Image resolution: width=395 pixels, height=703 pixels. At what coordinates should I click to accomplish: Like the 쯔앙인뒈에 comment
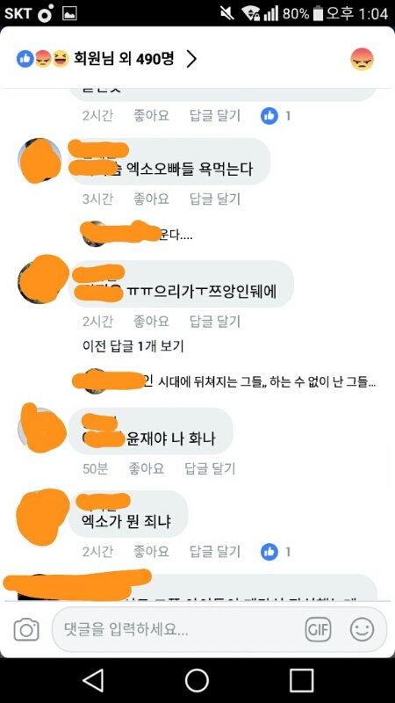point(151,322)
